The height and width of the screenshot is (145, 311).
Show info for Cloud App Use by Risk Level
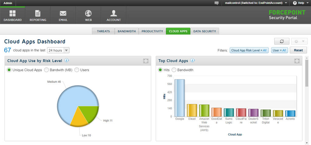[67, 60]
